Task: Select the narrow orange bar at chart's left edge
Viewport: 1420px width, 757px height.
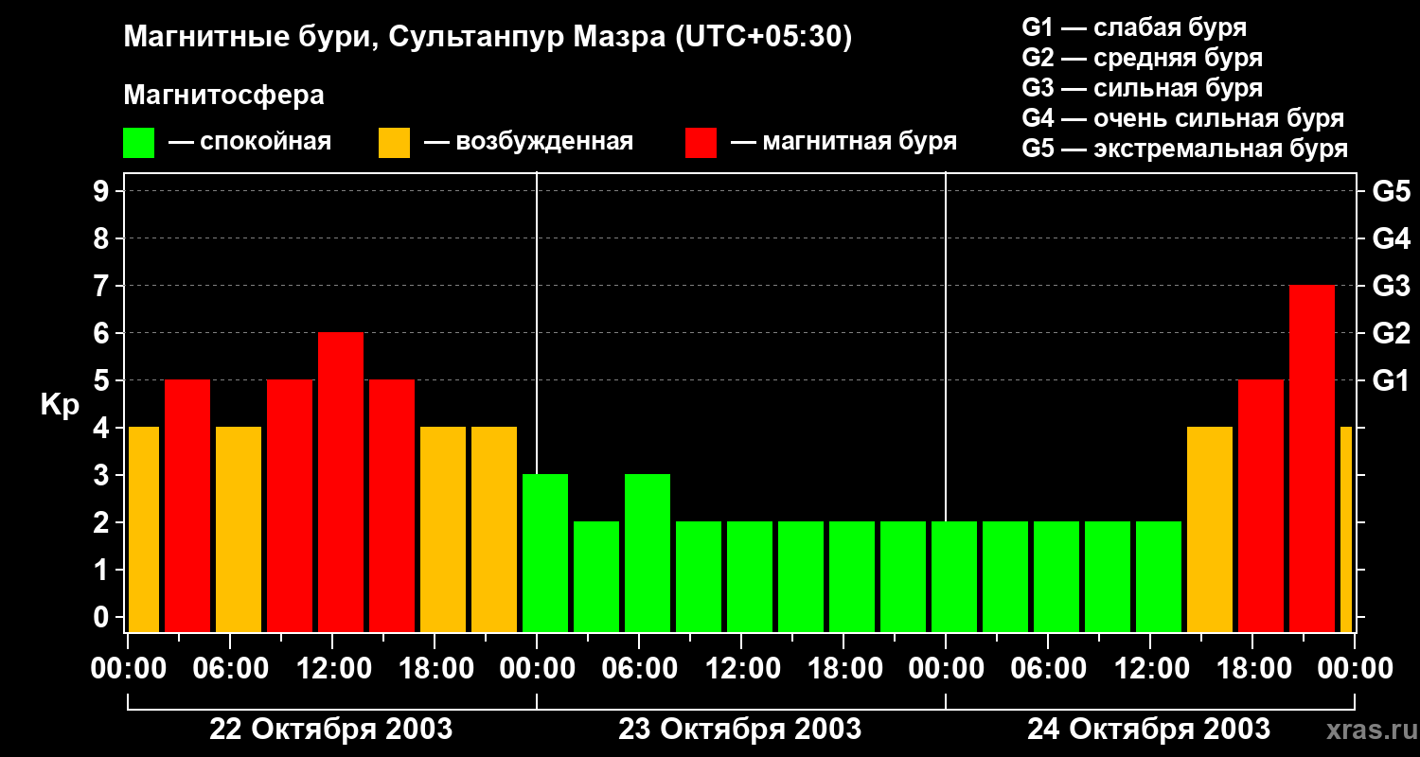Action: click(x=144, y=530)
